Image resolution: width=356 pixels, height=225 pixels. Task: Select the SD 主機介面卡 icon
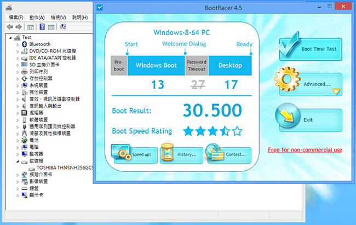click(24, 65)
